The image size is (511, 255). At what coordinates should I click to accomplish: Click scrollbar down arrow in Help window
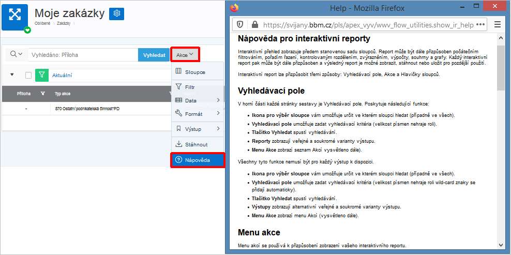point(501,245)
